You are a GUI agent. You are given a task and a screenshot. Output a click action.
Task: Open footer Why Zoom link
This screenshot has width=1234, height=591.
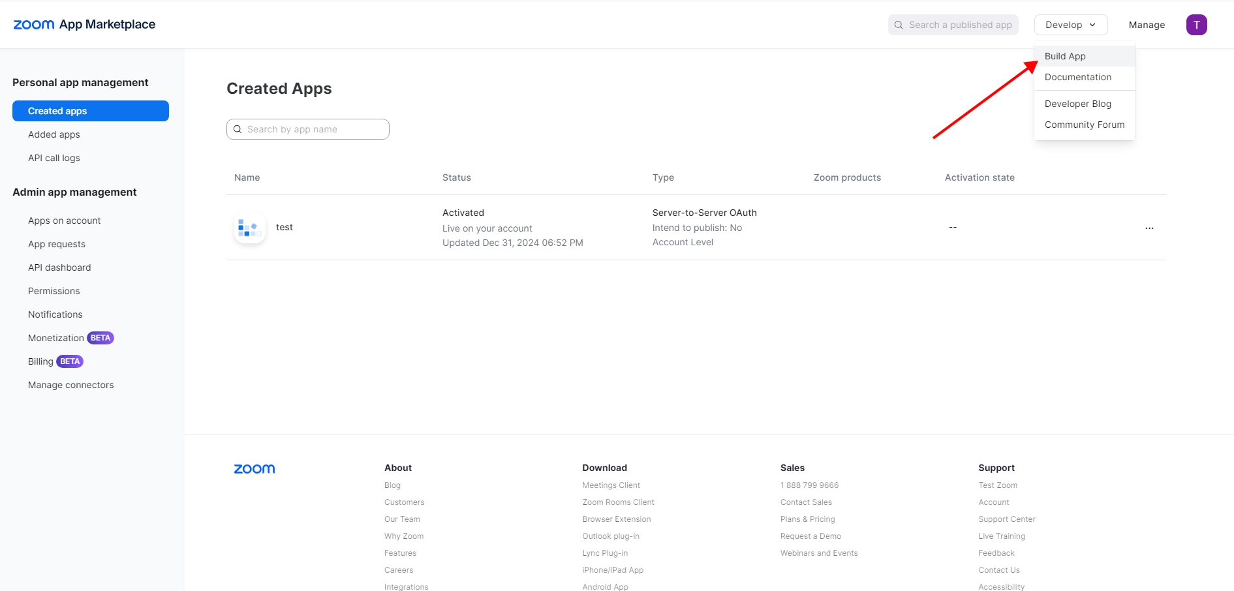tap(404, 536)
